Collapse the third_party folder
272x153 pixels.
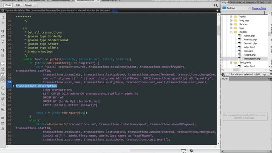pyautogui.click(x=231, y=62)
